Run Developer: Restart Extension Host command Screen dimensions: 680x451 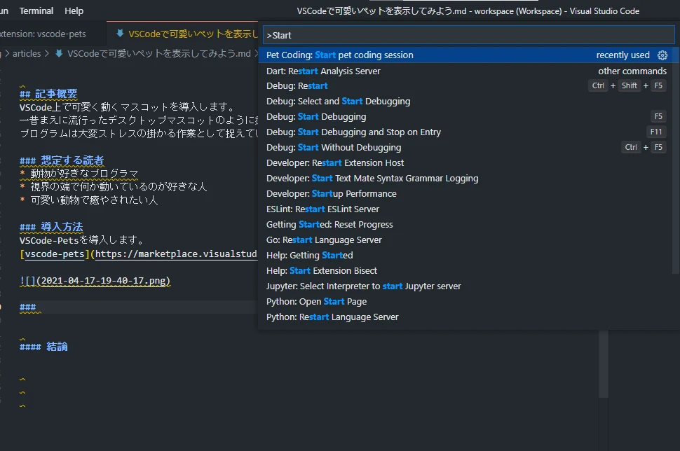coord(335,162)
